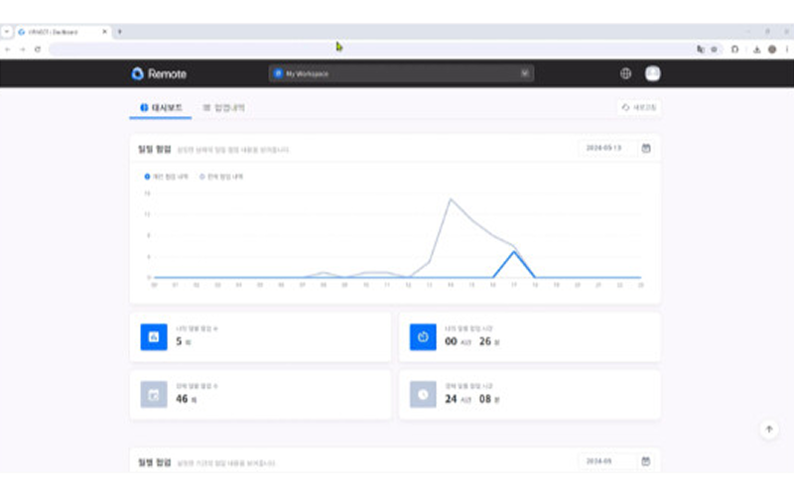This screenshot has height=496, width=794.
Task: Switch to the 대시보드 tab
Action: tap(161, 106)
